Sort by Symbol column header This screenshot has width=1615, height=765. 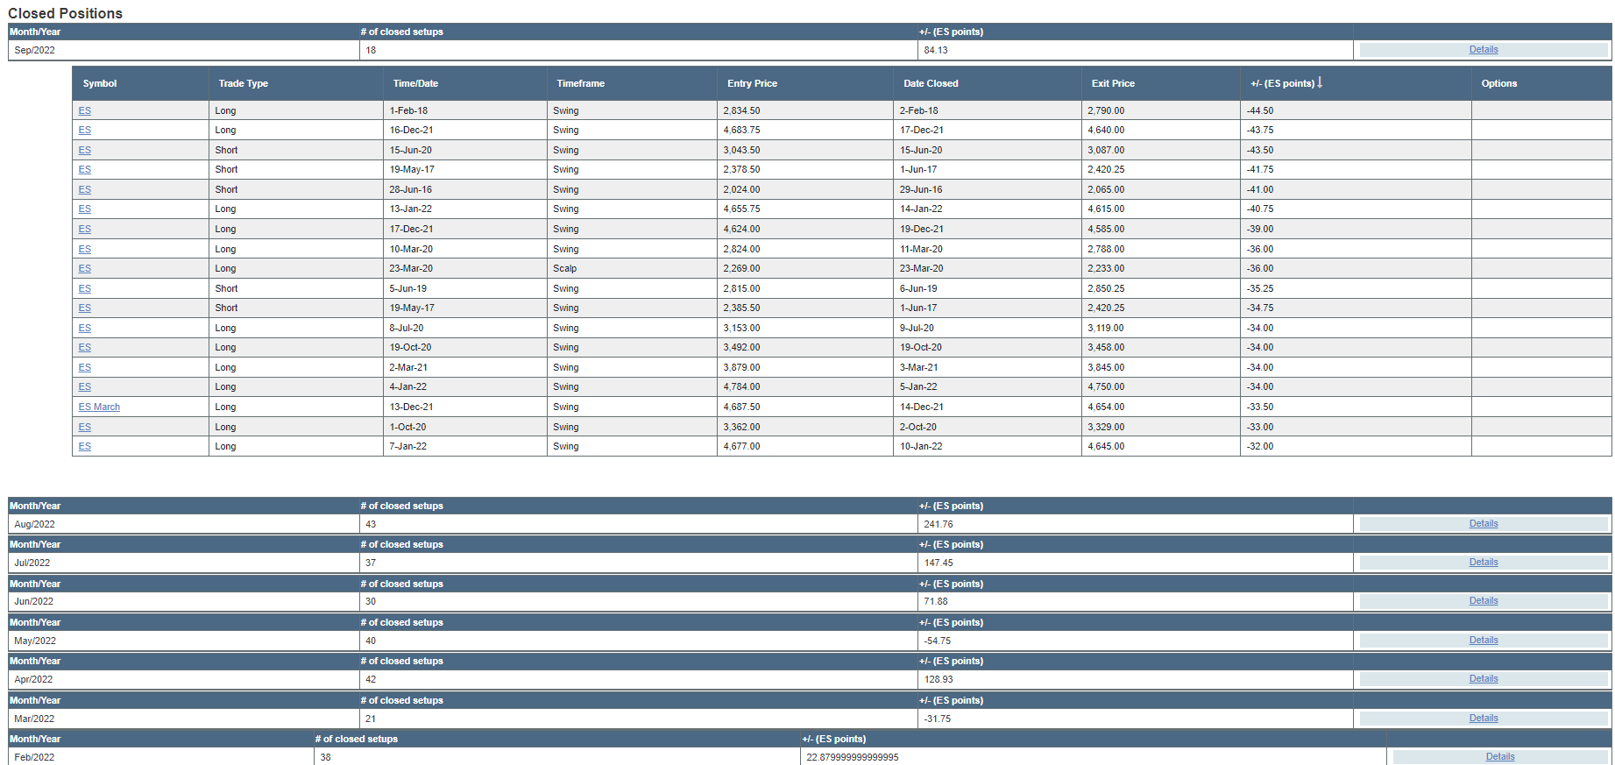click(100, 84)
